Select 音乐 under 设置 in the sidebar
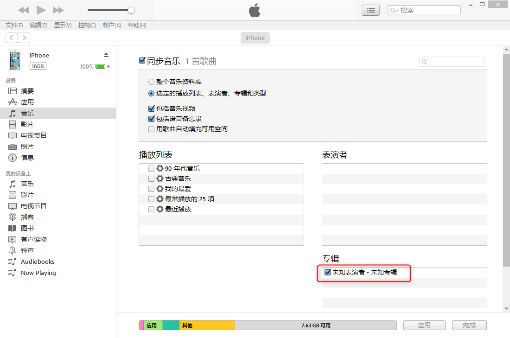This screenshot has height=338, width=510. tap(58, 113)
